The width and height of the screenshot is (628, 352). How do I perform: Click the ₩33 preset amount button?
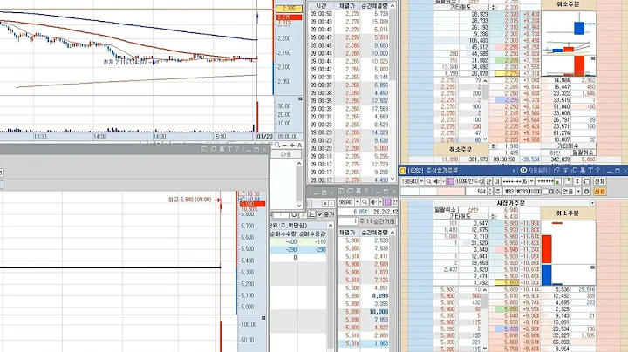tap(509, 192)
